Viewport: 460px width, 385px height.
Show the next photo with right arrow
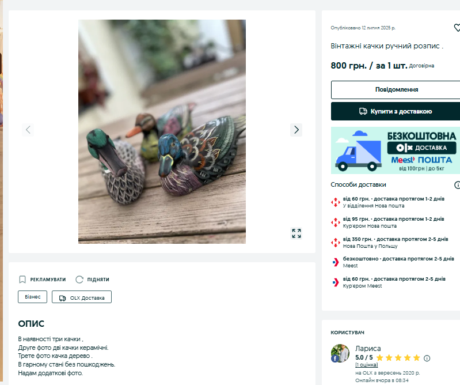(x=296, y=130)
